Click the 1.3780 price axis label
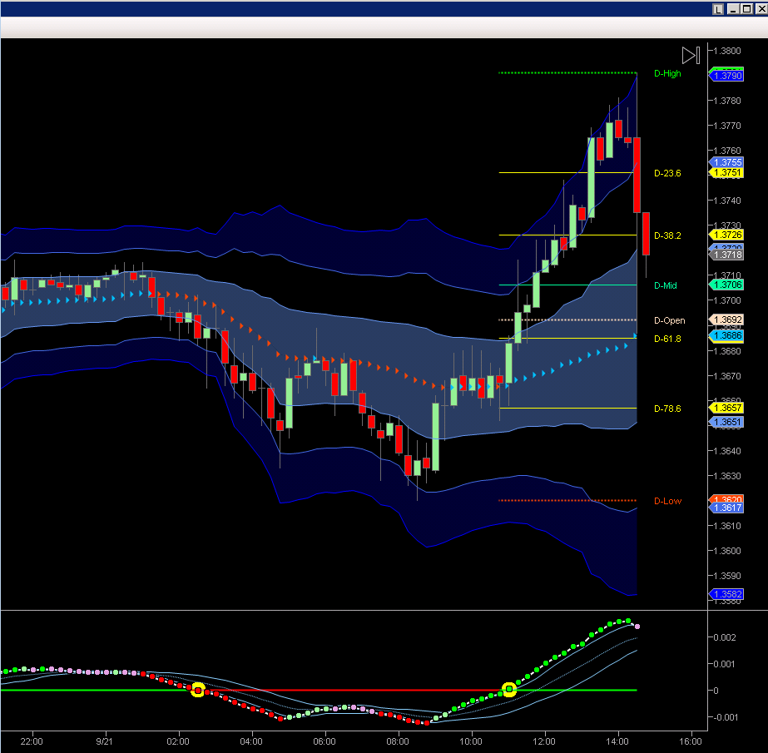The image size is (768, 753). (727, 101)
